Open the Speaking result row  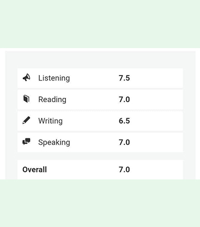pyautogui.click(x=100, y=143)
